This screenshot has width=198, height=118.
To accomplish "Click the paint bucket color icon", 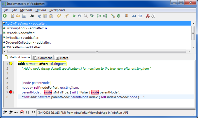I will pyautogui.click(x=140, y=16).
